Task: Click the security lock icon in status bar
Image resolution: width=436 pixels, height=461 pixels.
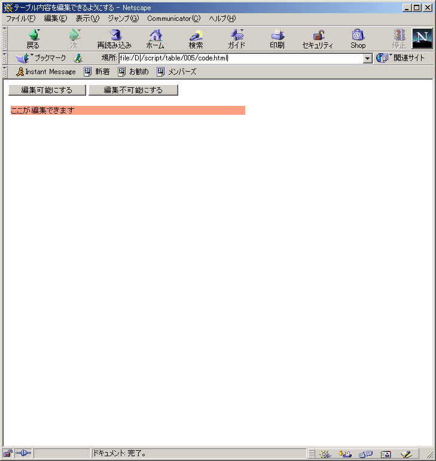Action: 8,453
